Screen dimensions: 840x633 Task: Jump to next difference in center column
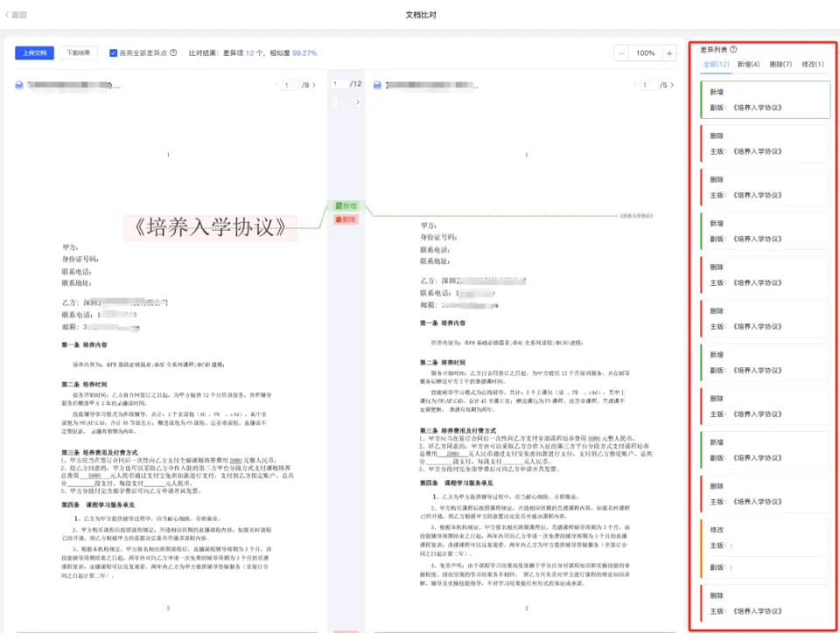[x=357, y=102]
